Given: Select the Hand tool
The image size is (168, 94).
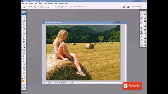Looking at the screenshot, I should coord(24,73).
